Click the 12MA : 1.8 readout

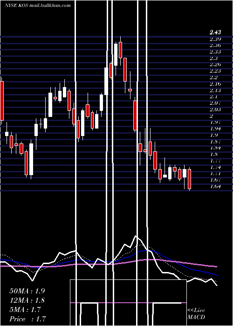(27, 300)
